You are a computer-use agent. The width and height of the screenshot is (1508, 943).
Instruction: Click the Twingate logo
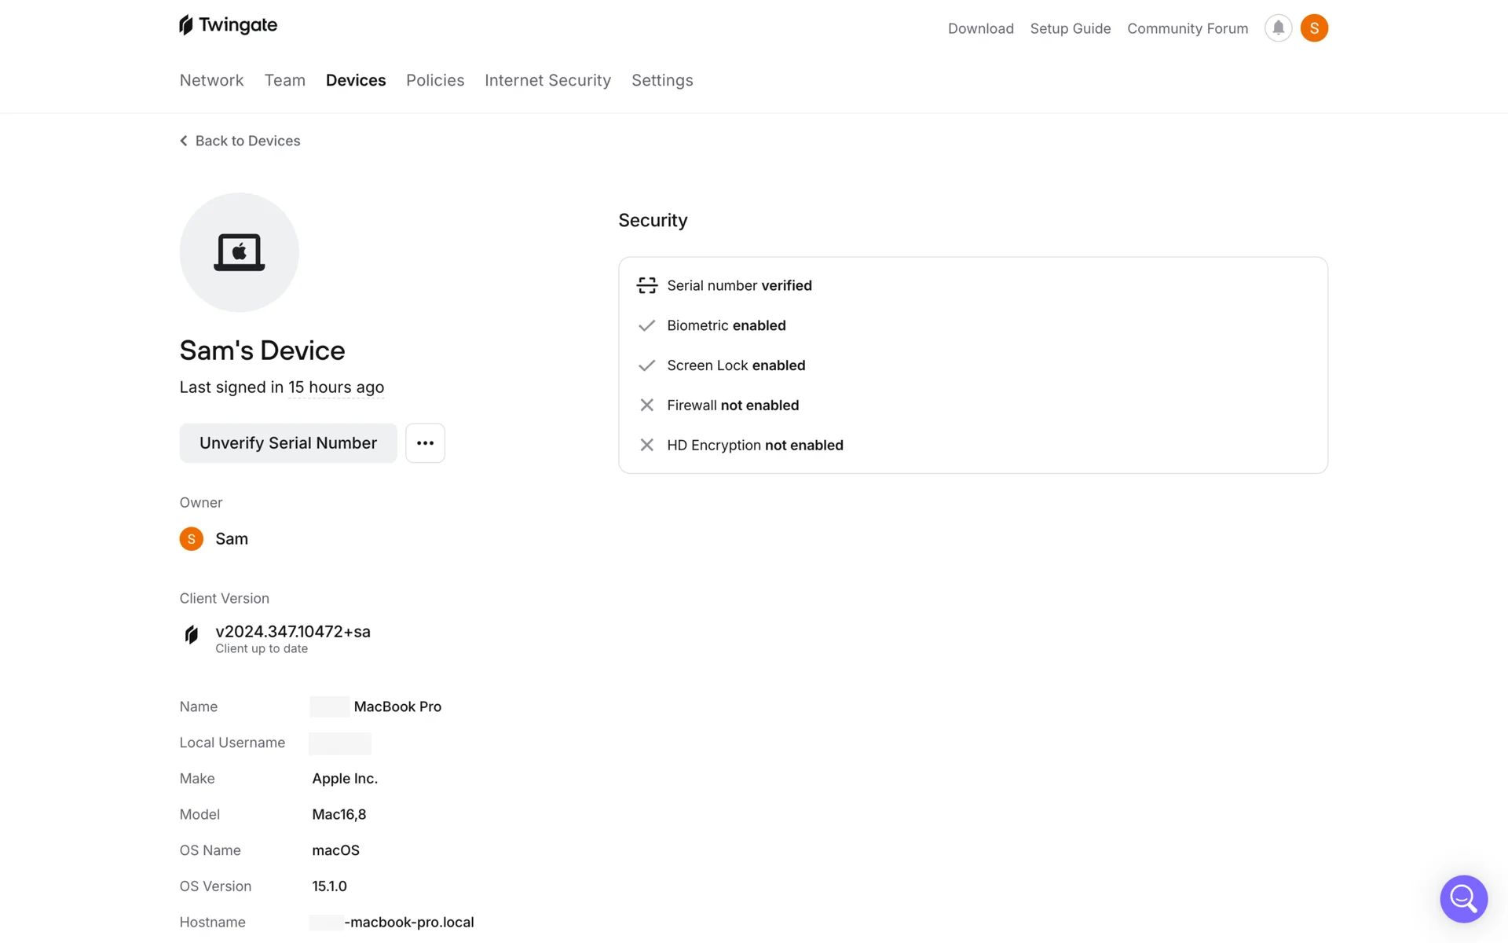(x=228, y=25)
